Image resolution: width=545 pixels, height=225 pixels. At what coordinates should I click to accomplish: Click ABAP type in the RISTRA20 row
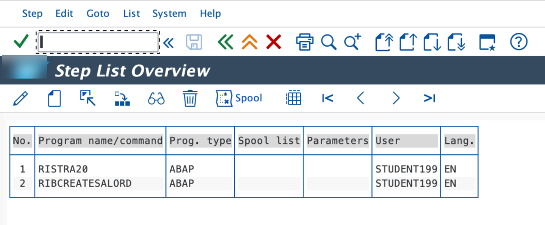pos(182,169)
